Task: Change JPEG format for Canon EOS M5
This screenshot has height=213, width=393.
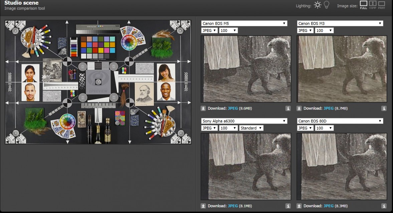Action: [209, 31]
